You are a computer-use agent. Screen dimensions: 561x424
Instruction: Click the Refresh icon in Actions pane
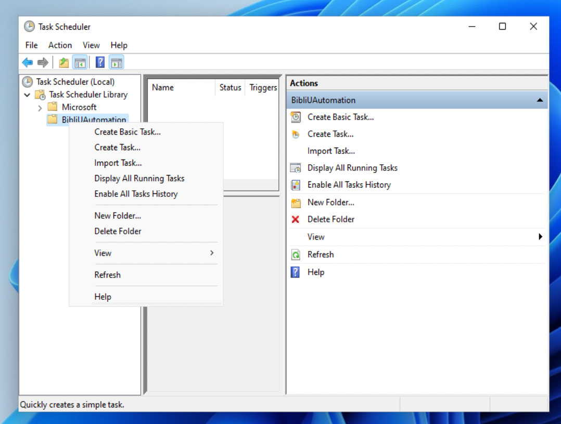pyautogui.click(x=296, y=255)
